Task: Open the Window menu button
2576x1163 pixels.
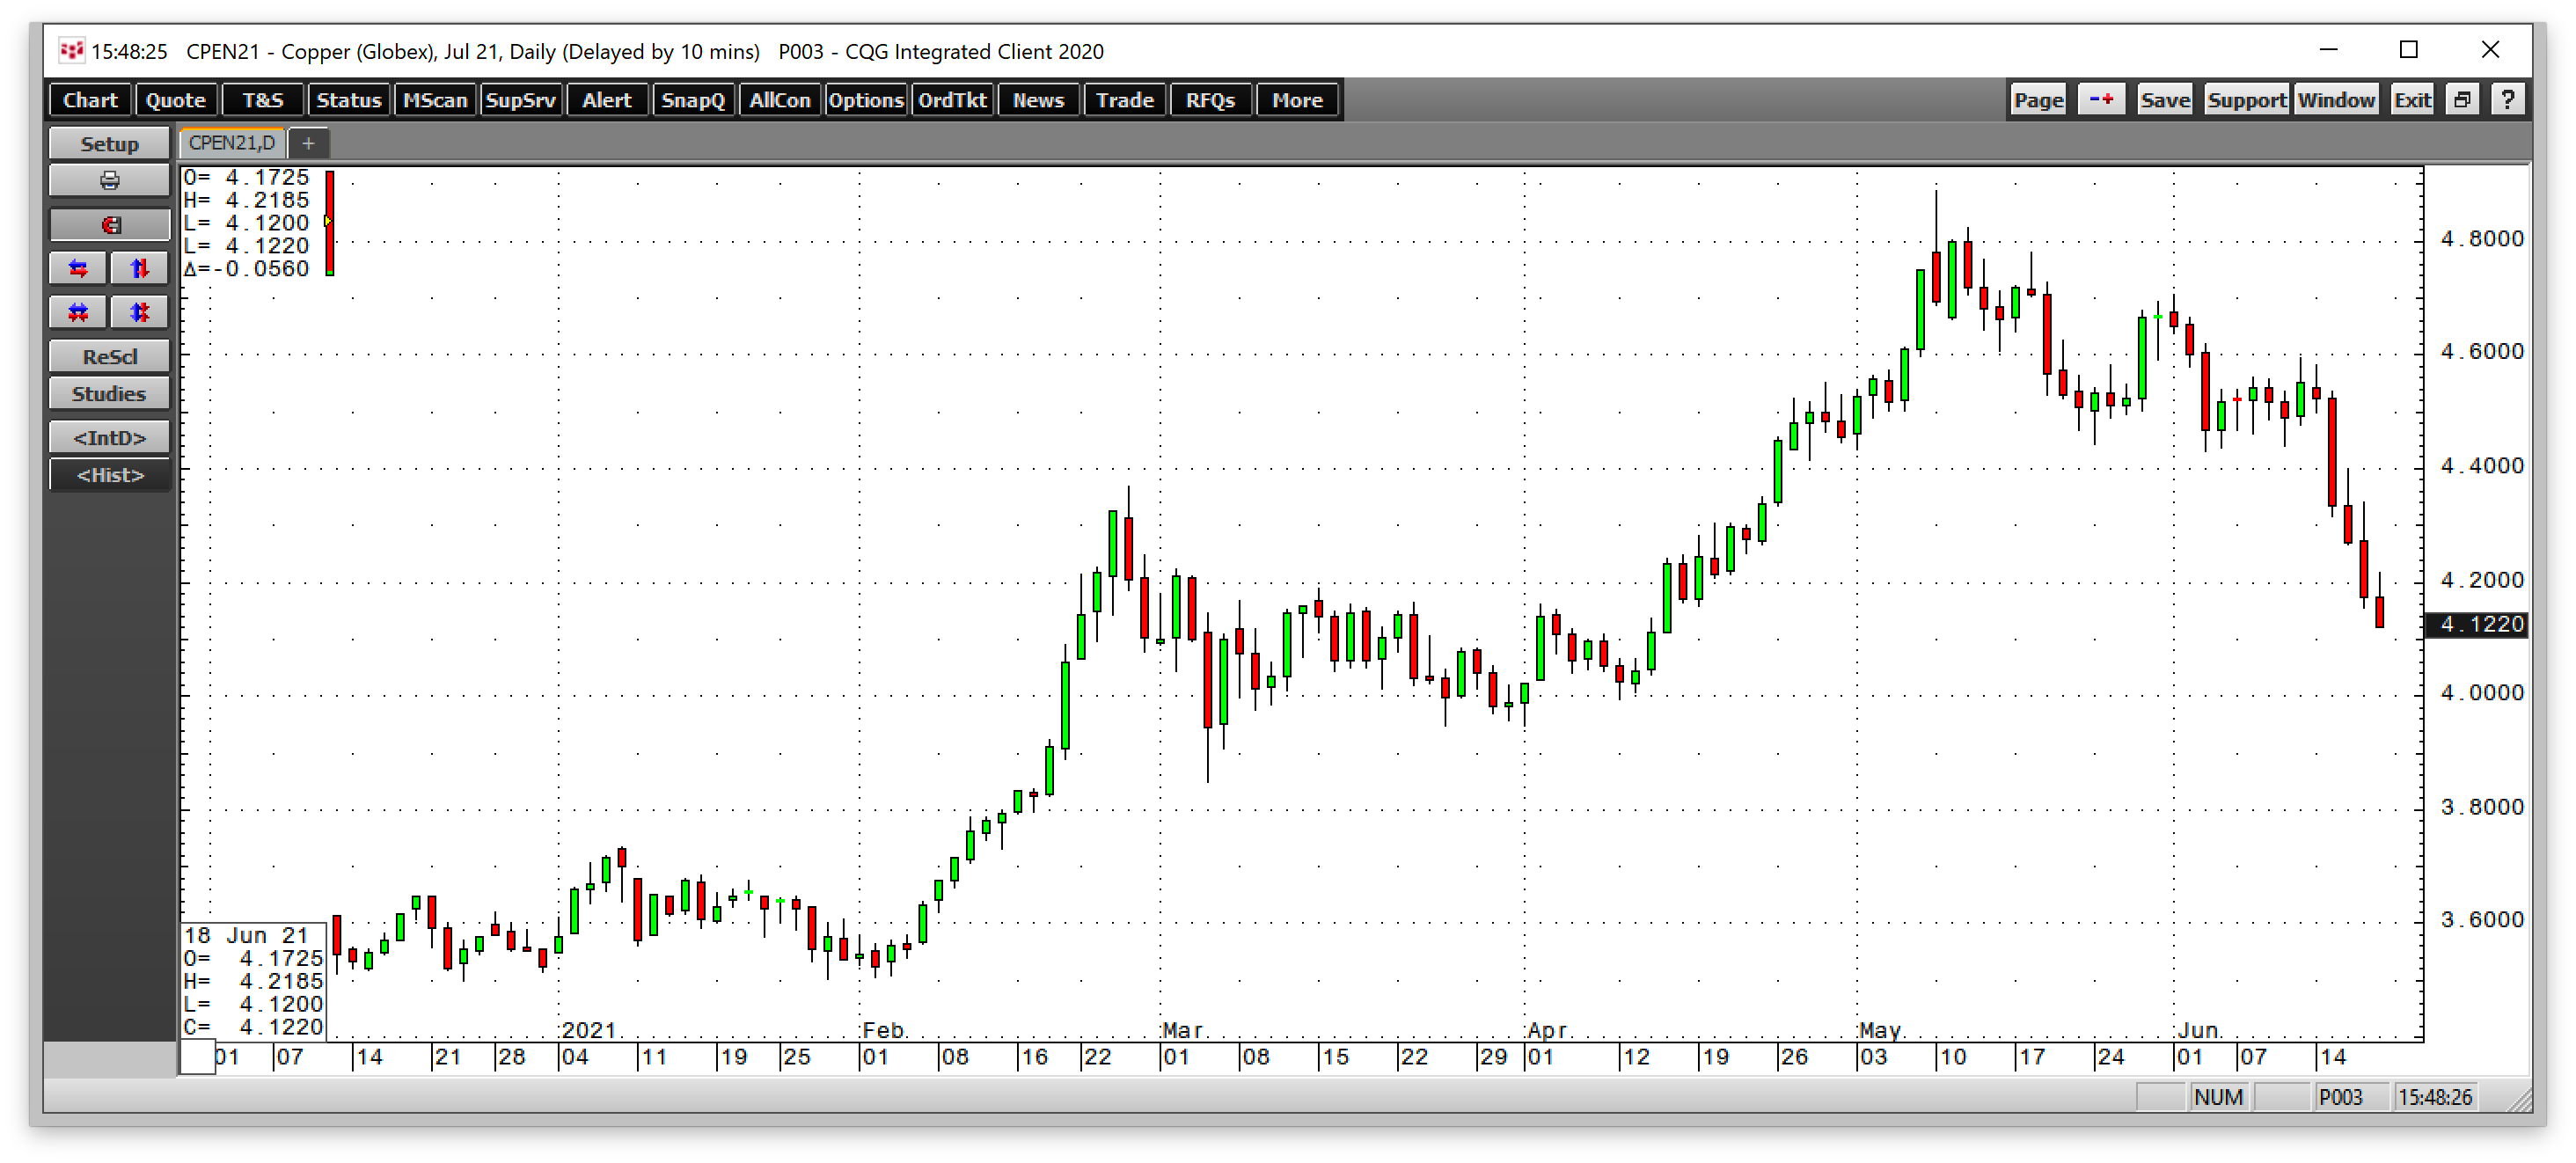Action: (x=2335, y=100)
